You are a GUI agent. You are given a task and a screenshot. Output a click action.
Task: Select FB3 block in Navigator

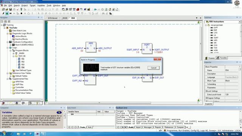tap(23, 65)
